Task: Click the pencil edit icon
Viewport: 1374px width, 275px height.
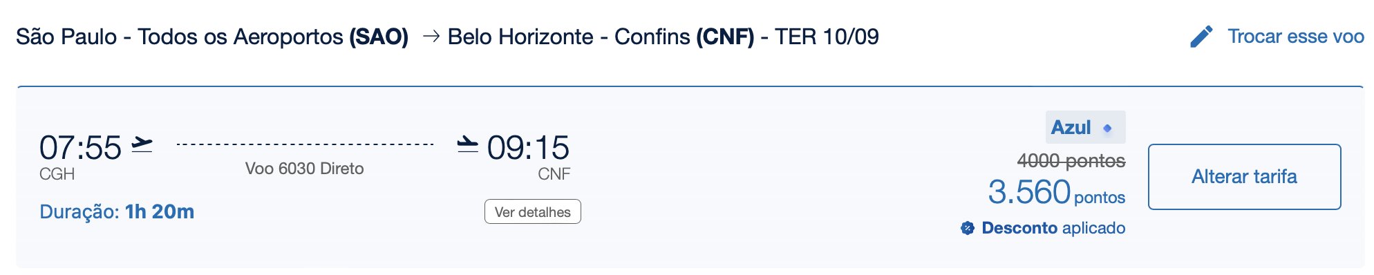Action: pyautogui.click(x=1201, y=37)
